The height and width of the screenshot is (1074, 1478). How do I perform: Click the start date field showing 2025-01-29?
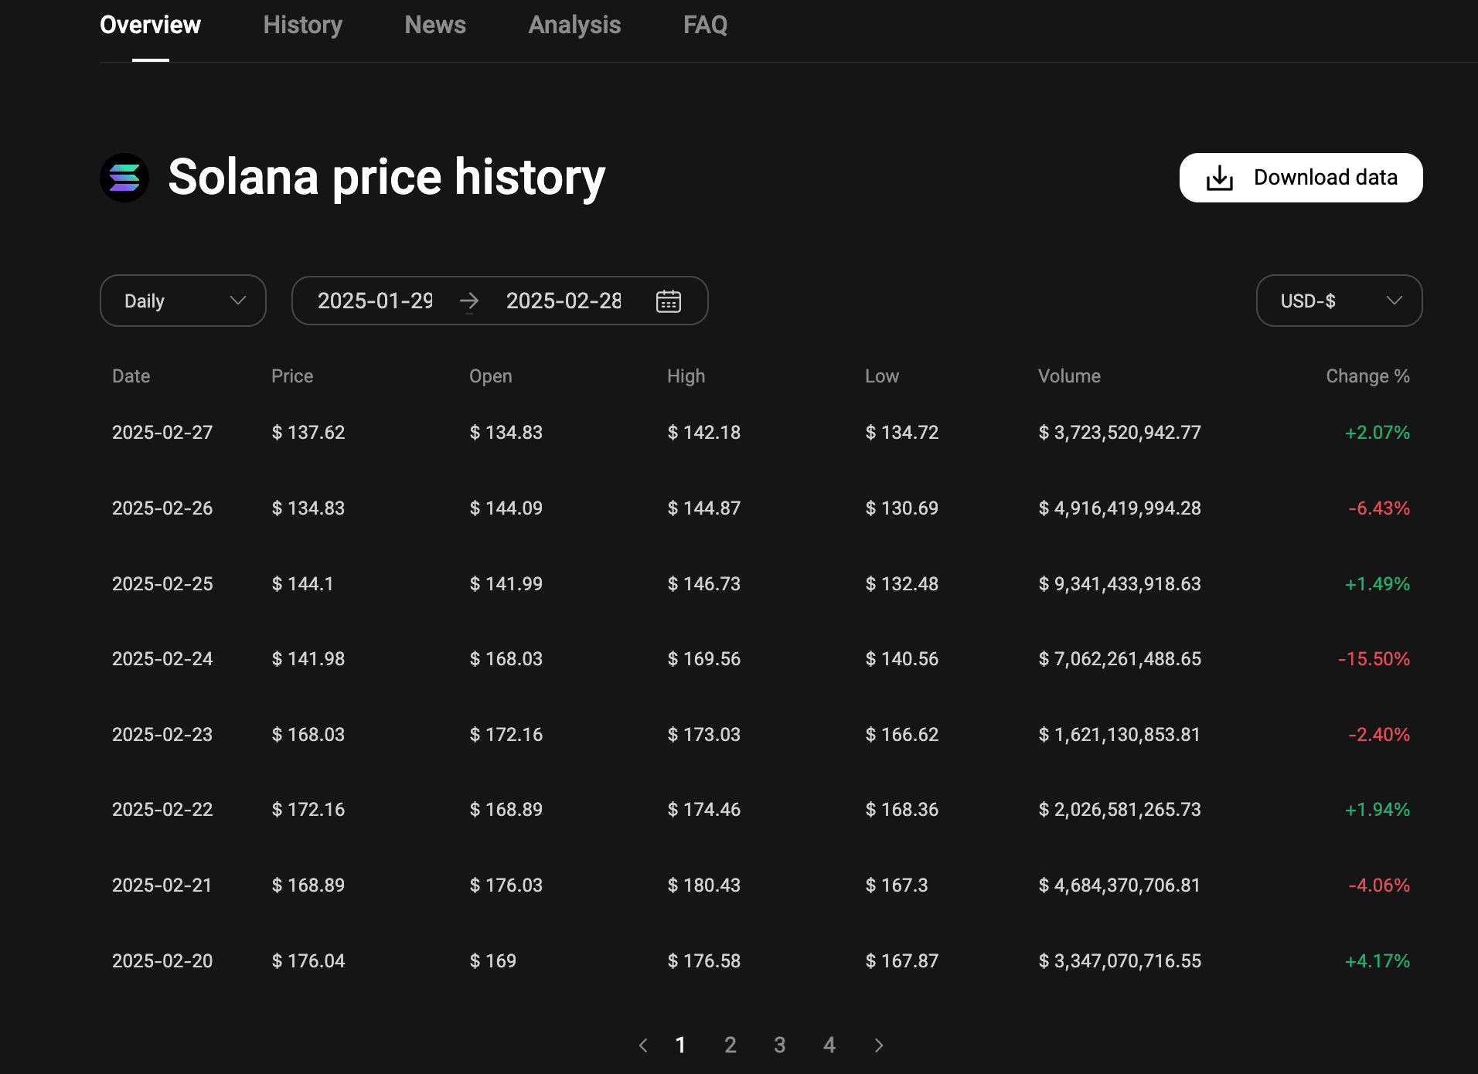[376, 301]
